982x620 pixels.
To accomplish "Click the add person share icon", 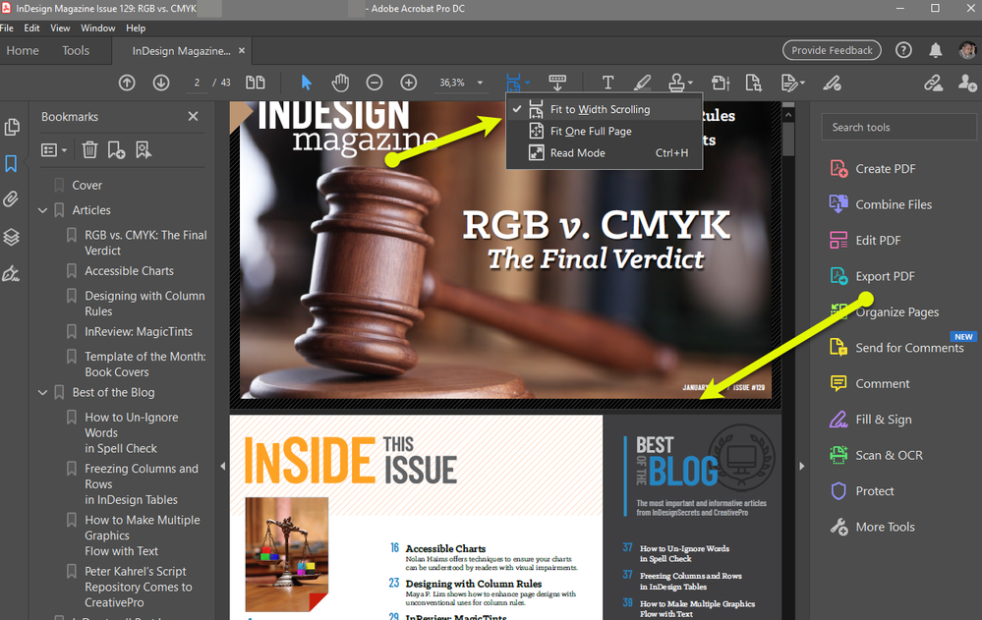I will pos(967,83).
